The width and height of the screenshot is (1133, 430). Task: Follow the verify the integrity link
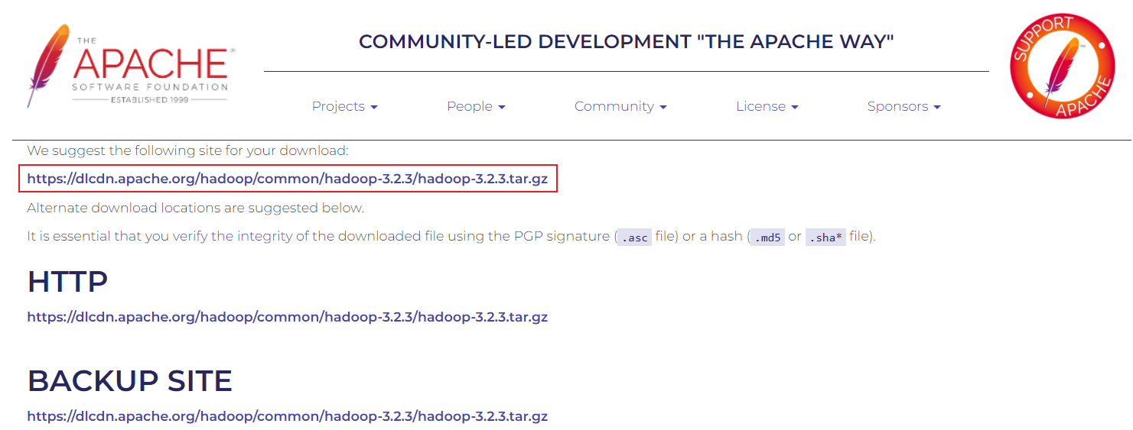233,236
